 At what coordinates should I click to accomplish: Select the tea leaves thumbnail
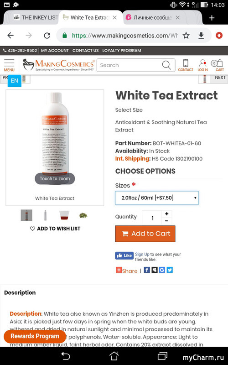[83, 215]
